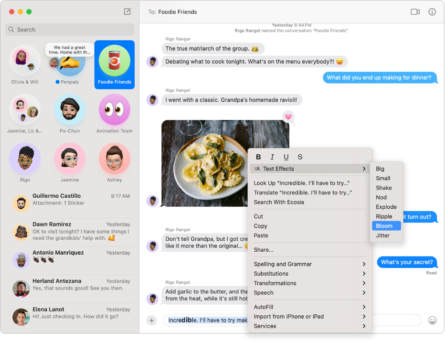The image size is (445, 342).
Task: Open conversation details with the info icon
Action: point(432,11)
